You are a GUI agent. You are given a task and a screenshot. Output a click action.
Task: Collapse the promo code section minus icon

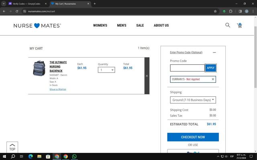(x=214, y=52)
